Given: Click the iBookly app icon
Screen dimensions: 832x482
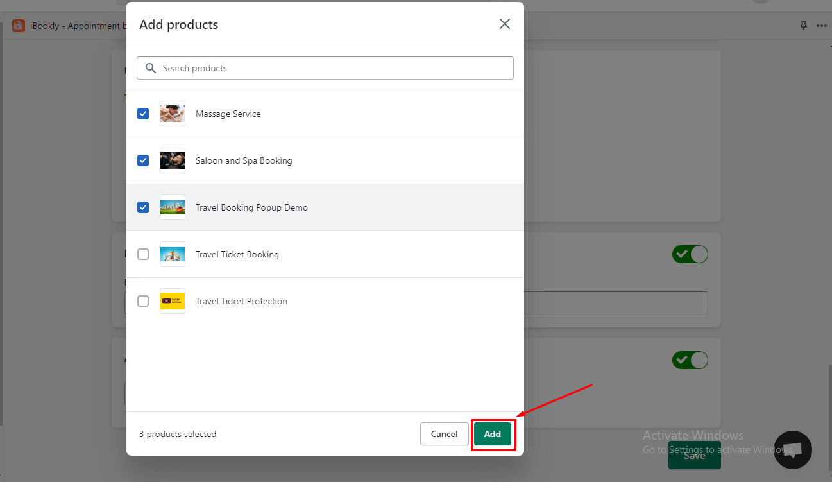Looking at the screenshot, I should [x=19, y=26].
